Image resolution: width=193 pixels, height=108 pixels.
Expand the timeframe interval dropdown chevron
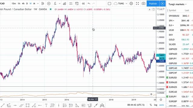(x=38, y=4)
